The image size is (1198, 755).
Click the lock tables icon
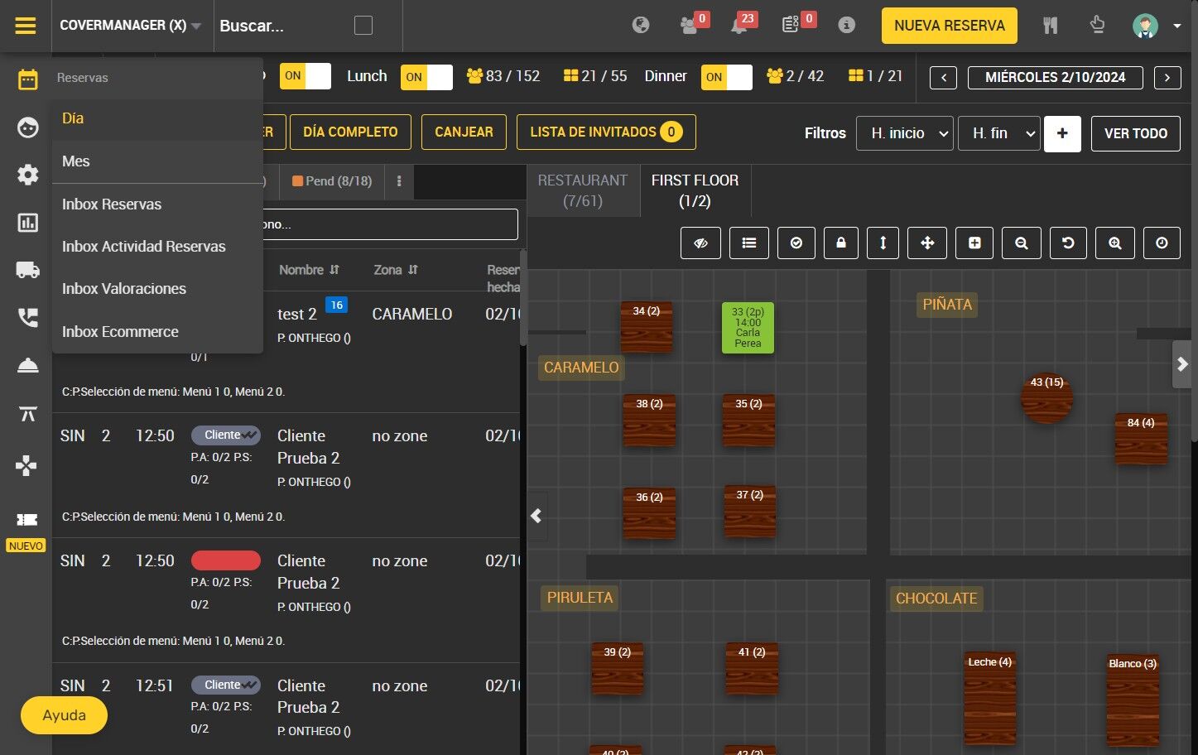point(840,243)
